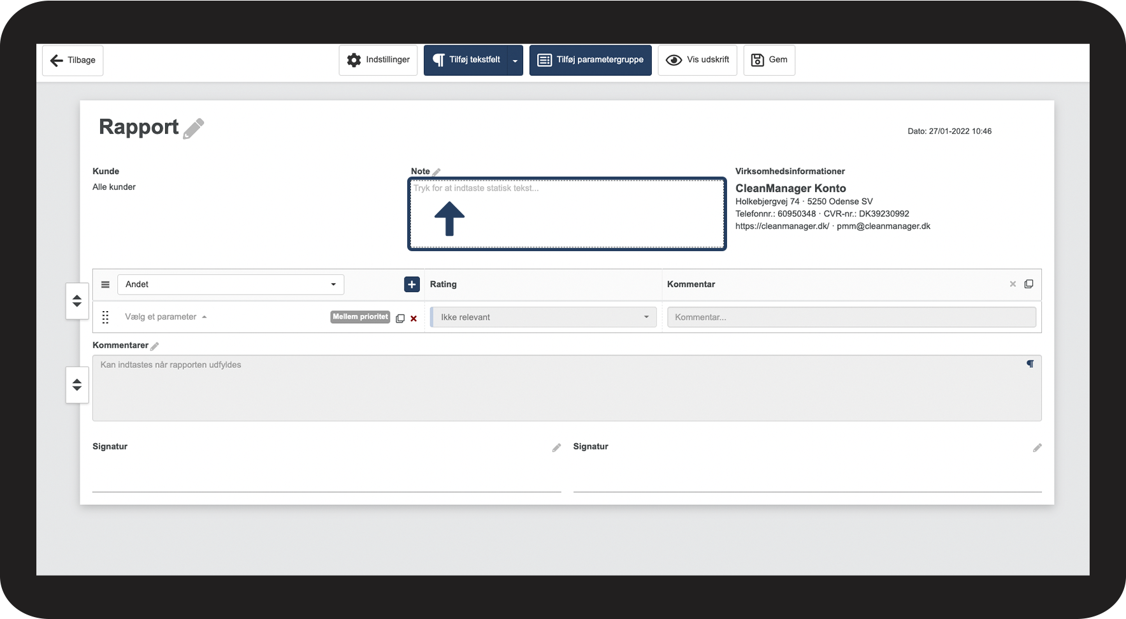
Task: Duplicate the parameter group via copy icon
Action: tap(1029, 284)
